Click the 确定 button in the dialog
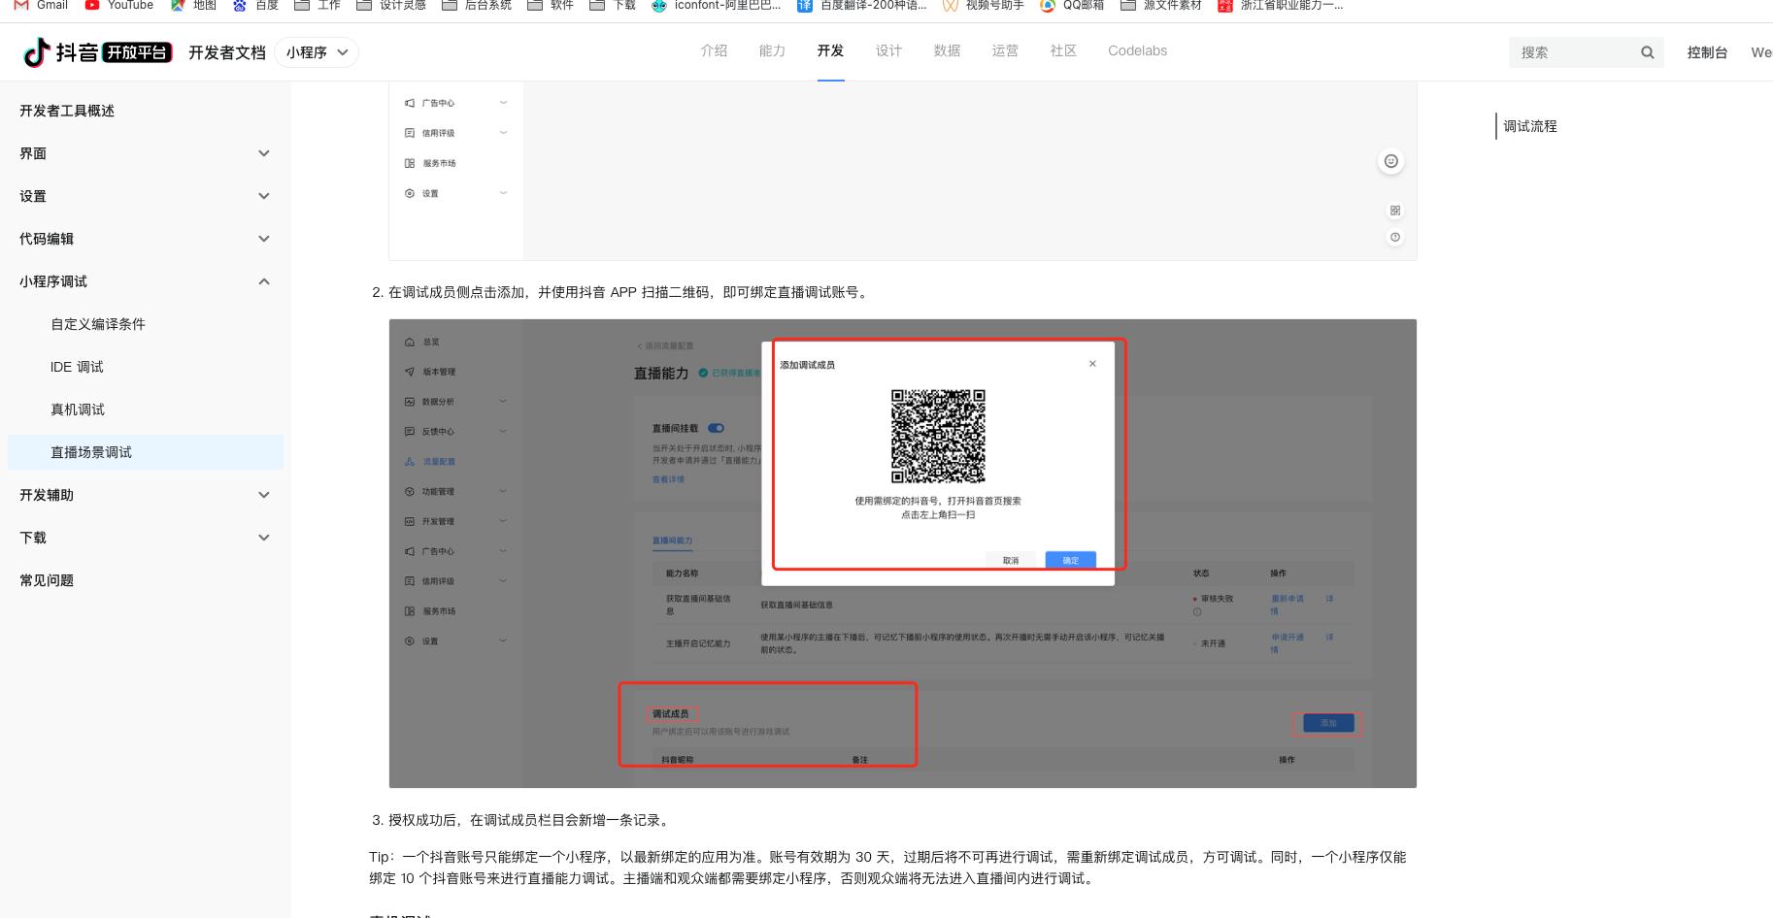This screenshot has width=1773, height=918. point(1071,560)
